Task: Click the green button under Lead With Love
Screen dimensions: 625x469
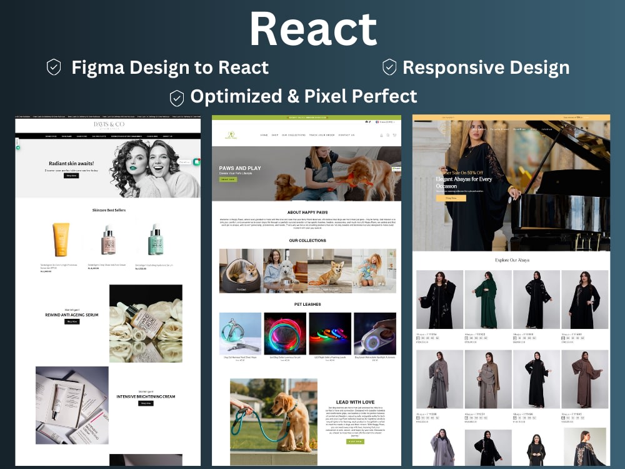Action: 355,441
